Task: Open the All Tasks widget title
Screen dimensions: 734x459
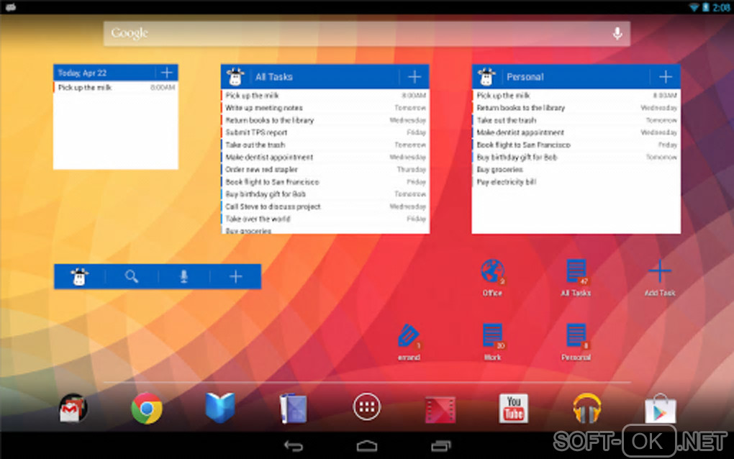Action: tap(274, 77)
